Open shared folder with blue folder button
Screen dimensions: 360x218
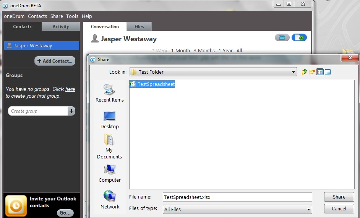pyautogui.click(x=282, y=38)
